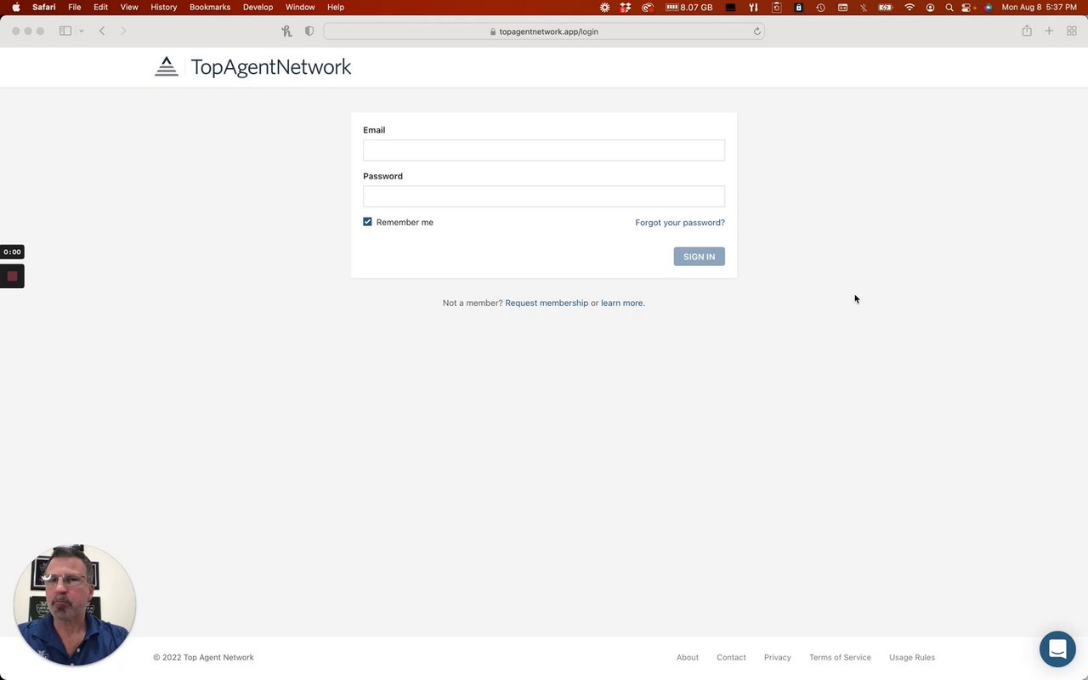Open the Contact footer link
Image resolution: width=1088 pixels, height=680 pixels.
point(731,657)
